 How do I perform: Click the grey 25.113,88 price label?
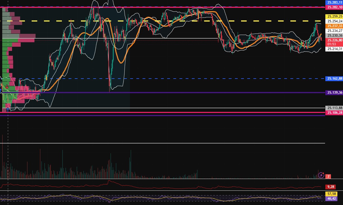click(x=334, y=108)
